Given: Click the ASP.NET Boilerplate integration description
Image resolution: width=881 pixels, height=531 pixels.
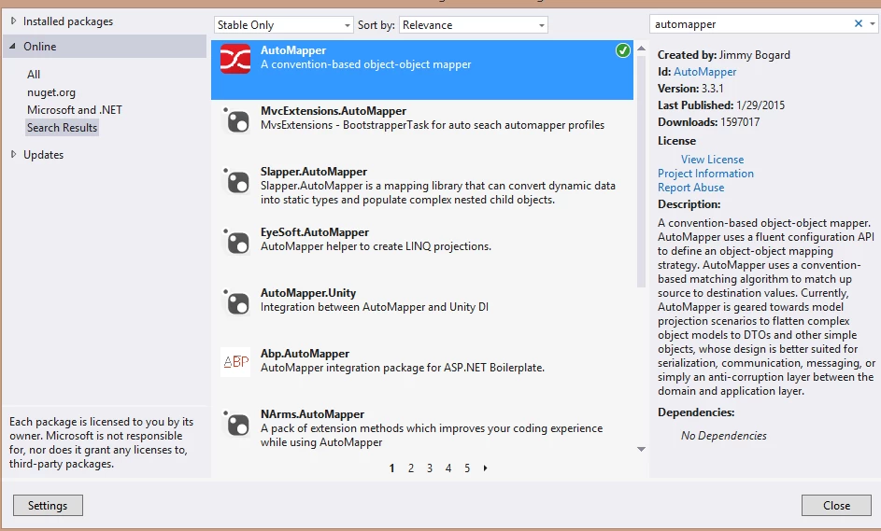Looking at the screenshot, I should tap(403, 367).
